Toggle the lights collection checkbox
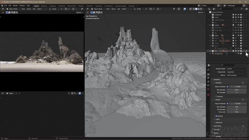Viewport: 249px width, 140px height. pos(233,36)
